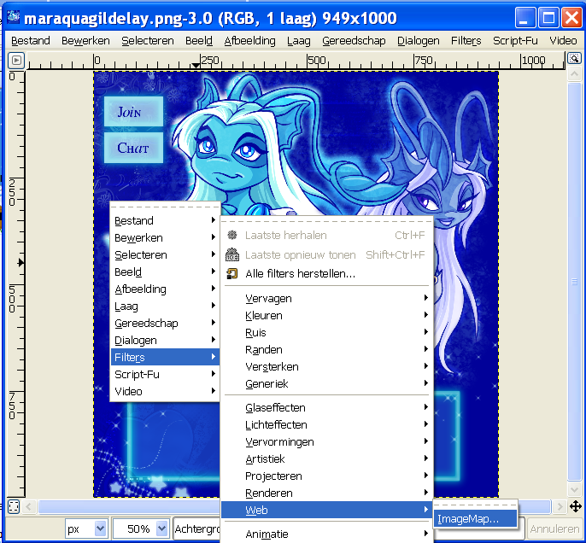
Task: Select the highlighted Filters context menu entry
Action: 165,358
